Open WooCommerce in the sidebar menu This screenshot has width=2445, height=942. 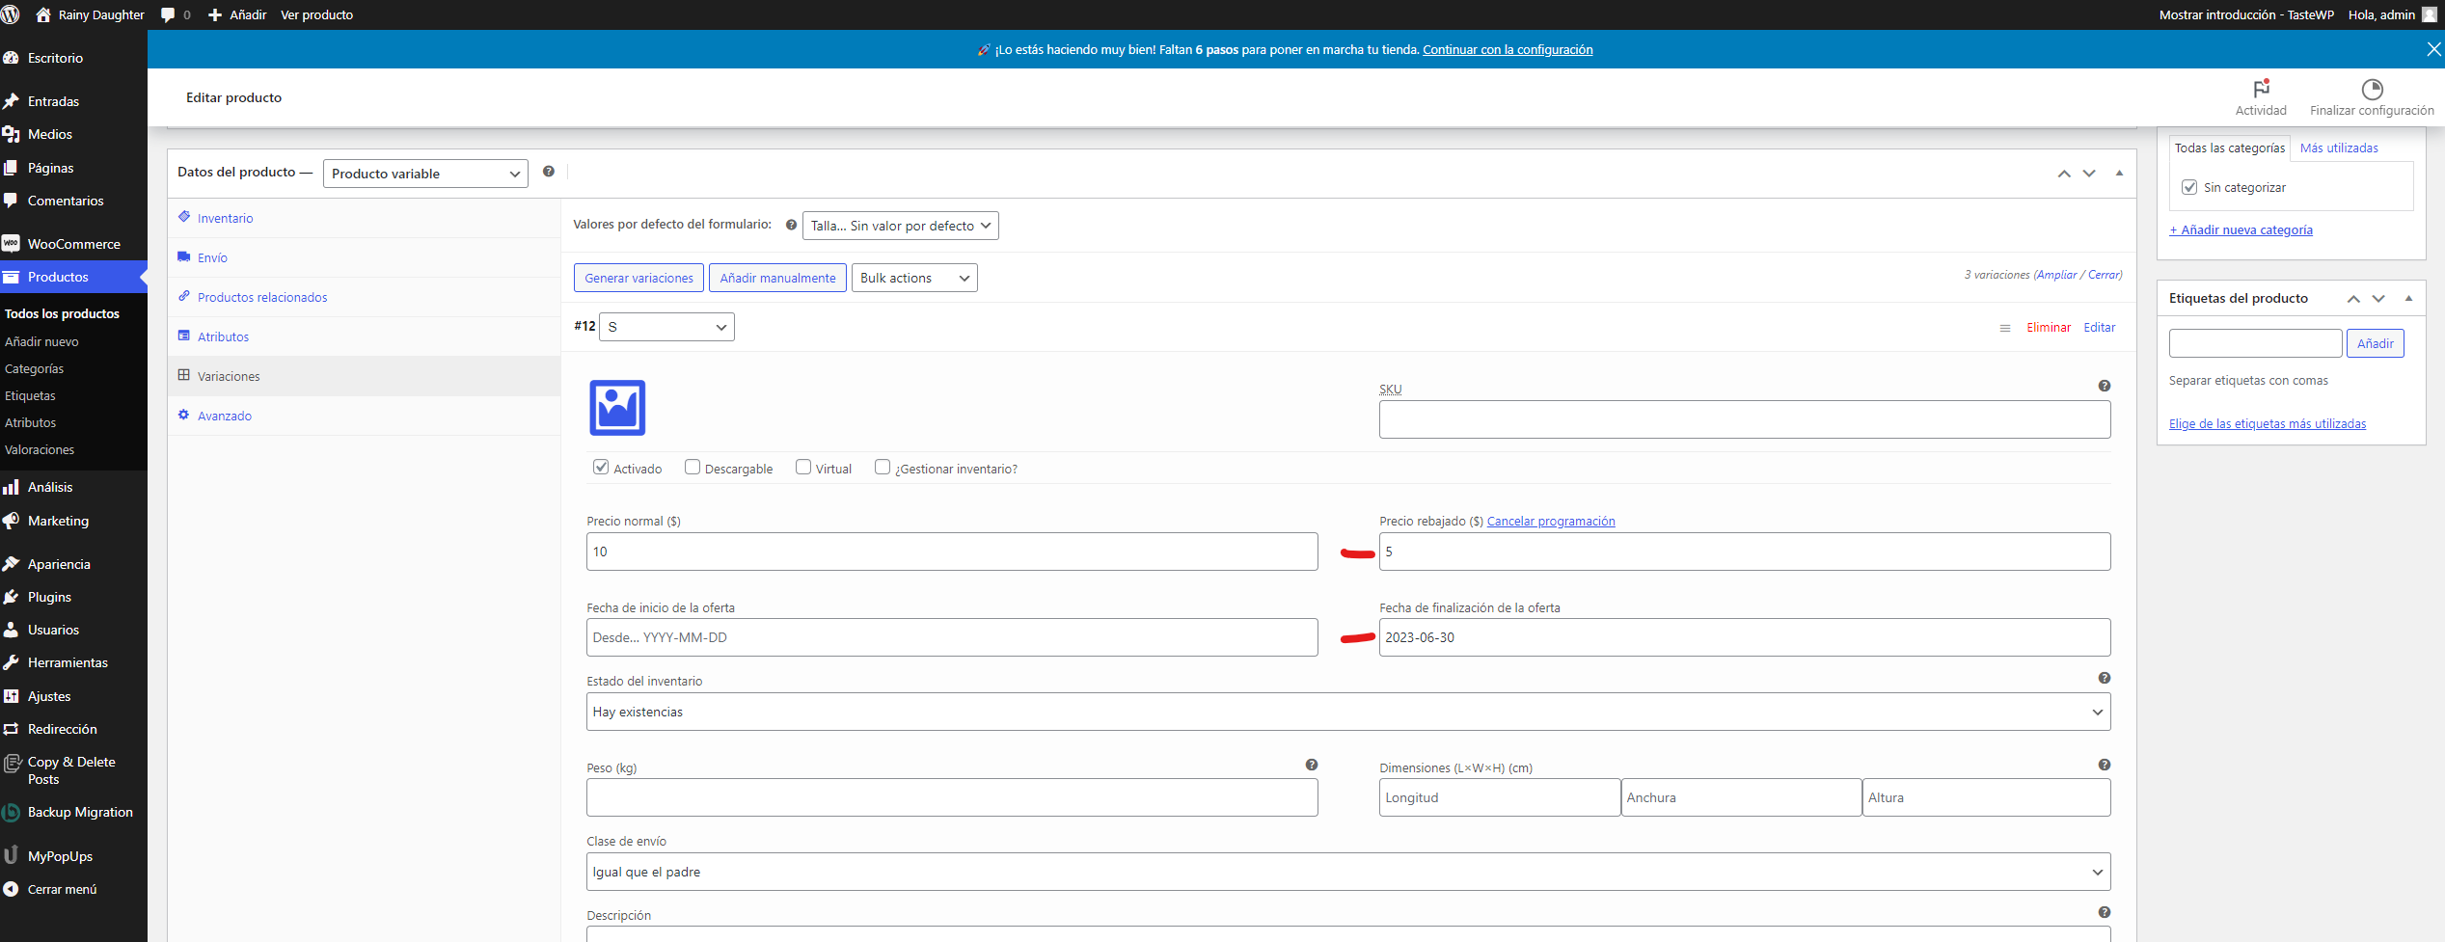(x=73, y=244)
